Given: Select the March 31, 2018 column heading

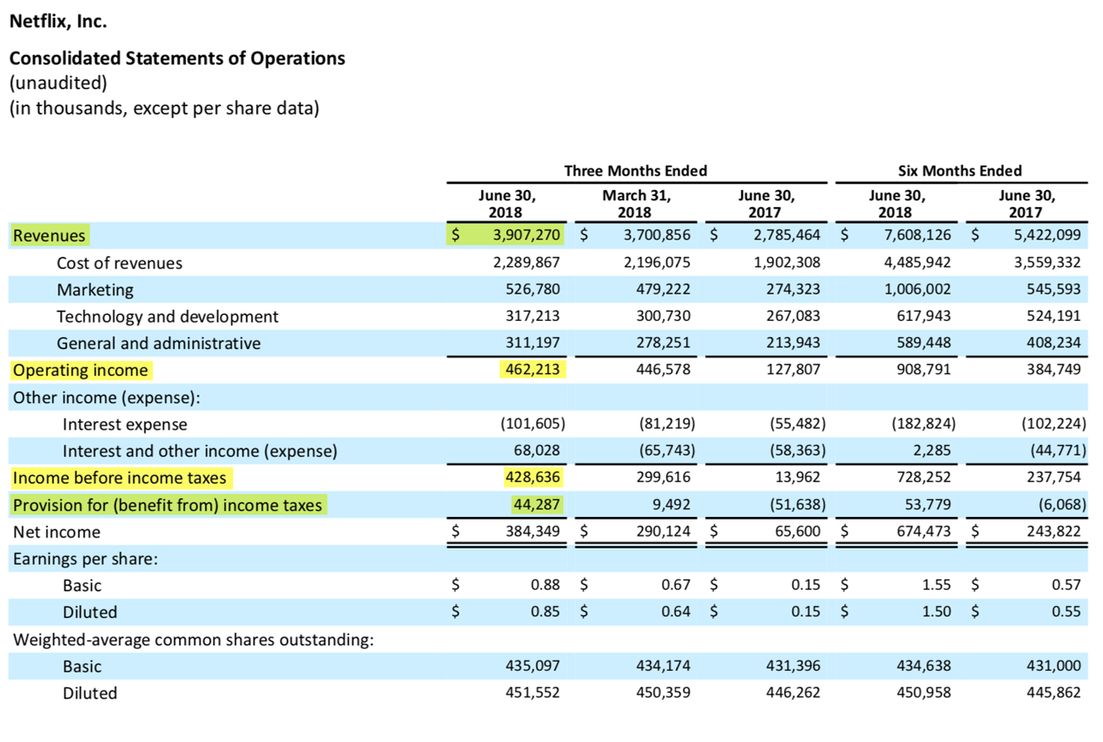Looking at the screenshot, I should tap(635, 203).
